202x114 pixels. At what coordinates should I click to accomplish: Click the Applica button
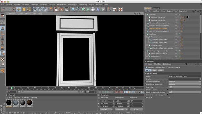pos(136,109)
